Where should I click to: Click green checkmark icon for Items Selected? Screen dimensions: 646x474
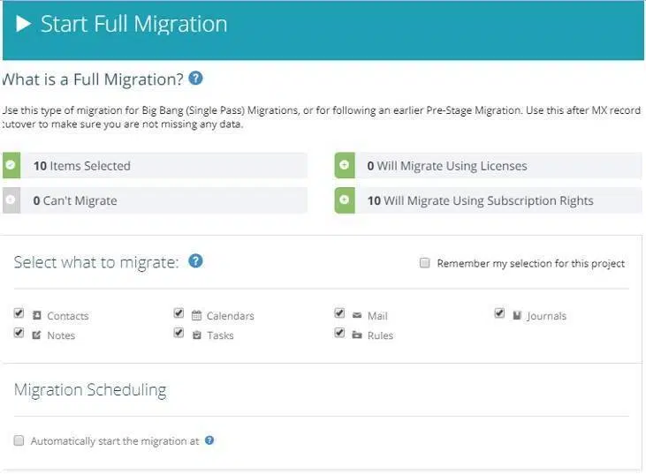pyautogui.click(x=11, y=165)
